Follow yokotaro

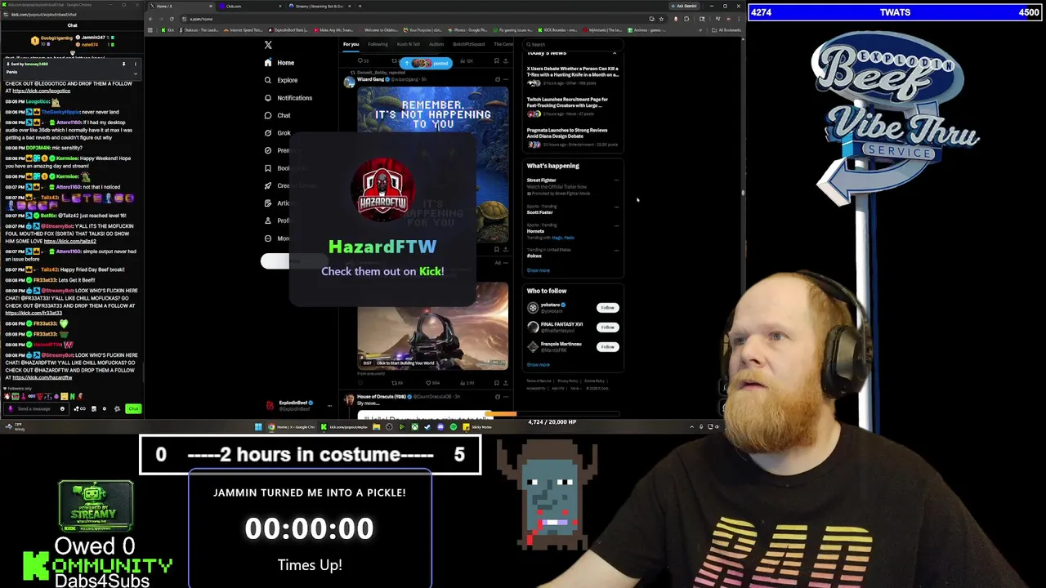pyautogui.click(x=607, y=308)
